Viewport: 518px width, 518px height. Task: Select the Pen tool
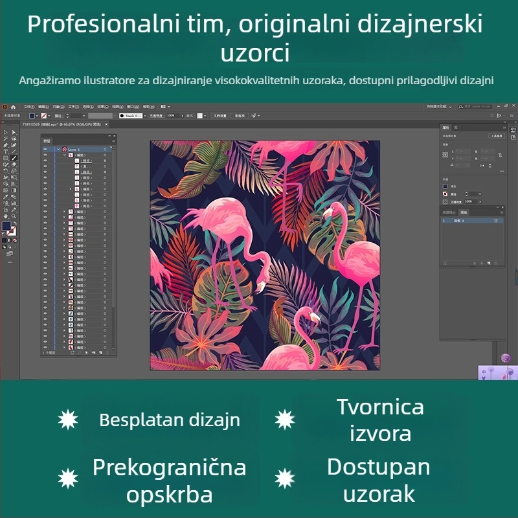[5, 144]
